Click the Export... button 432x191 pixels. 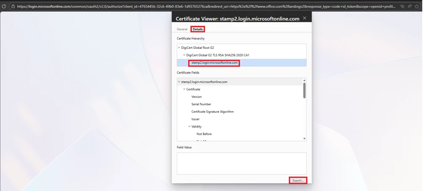click(x=298, y=180)
